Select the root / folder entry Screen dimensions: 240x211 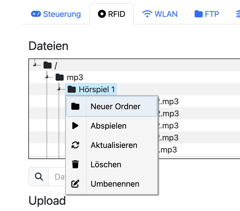[x=56, y=65]
